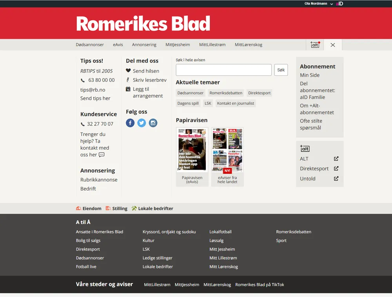Open the Instagram profile icon

click(153, 123)
